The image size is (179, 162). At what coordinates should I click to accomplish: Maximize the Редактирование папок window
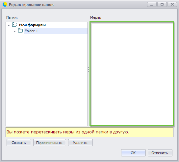point(162,5)
